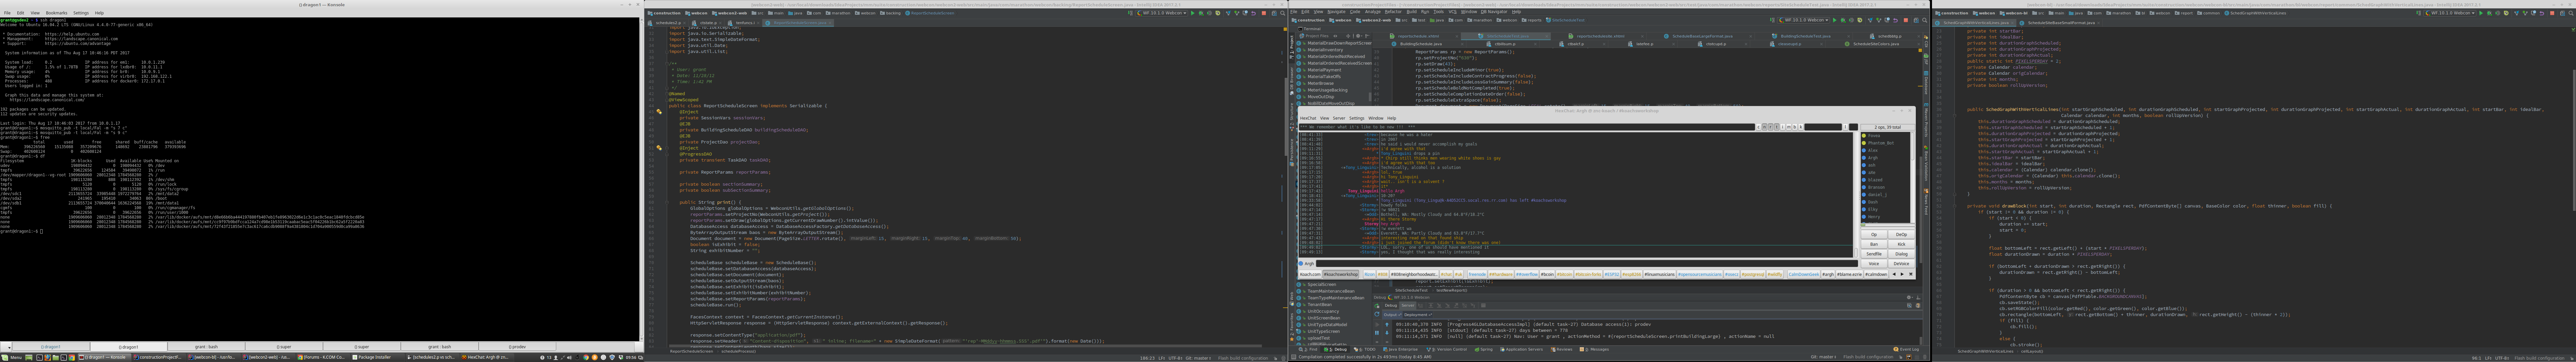Open HexChat from the OS taskbar
This screenshot has height=362, width=2576.
[x=487, y=357]
